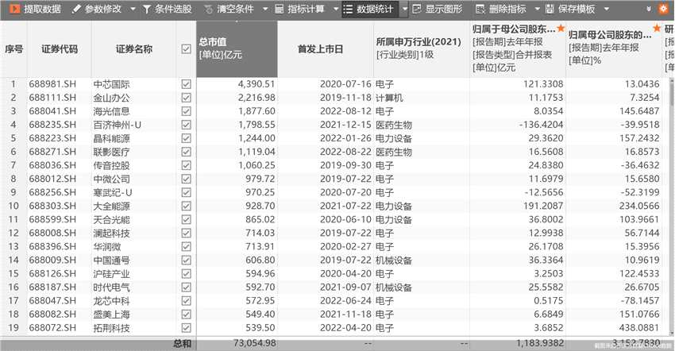Viewport: 675px width, 351px height.
Task: Click the 显示图形 toolbar label
Action: [x=444, y=9]
